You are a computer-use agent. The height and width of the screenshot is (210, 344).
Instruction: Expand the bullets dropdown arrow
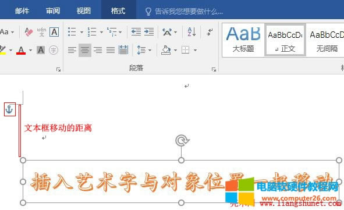pos(81,32)
